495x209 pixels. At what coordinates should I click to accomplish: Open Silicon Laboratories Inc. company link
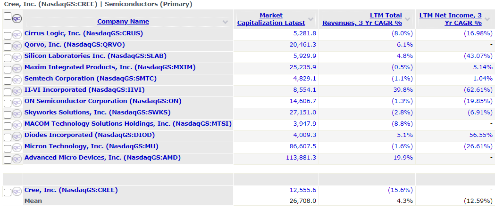click(x=95, y=56)
